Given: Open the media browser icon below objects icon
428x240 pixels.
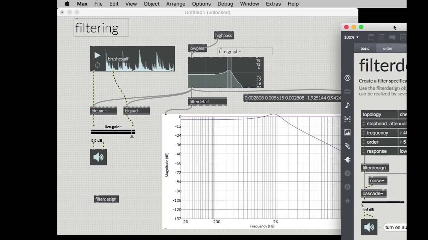Looking at the screenshot, I should pos(347,92).
